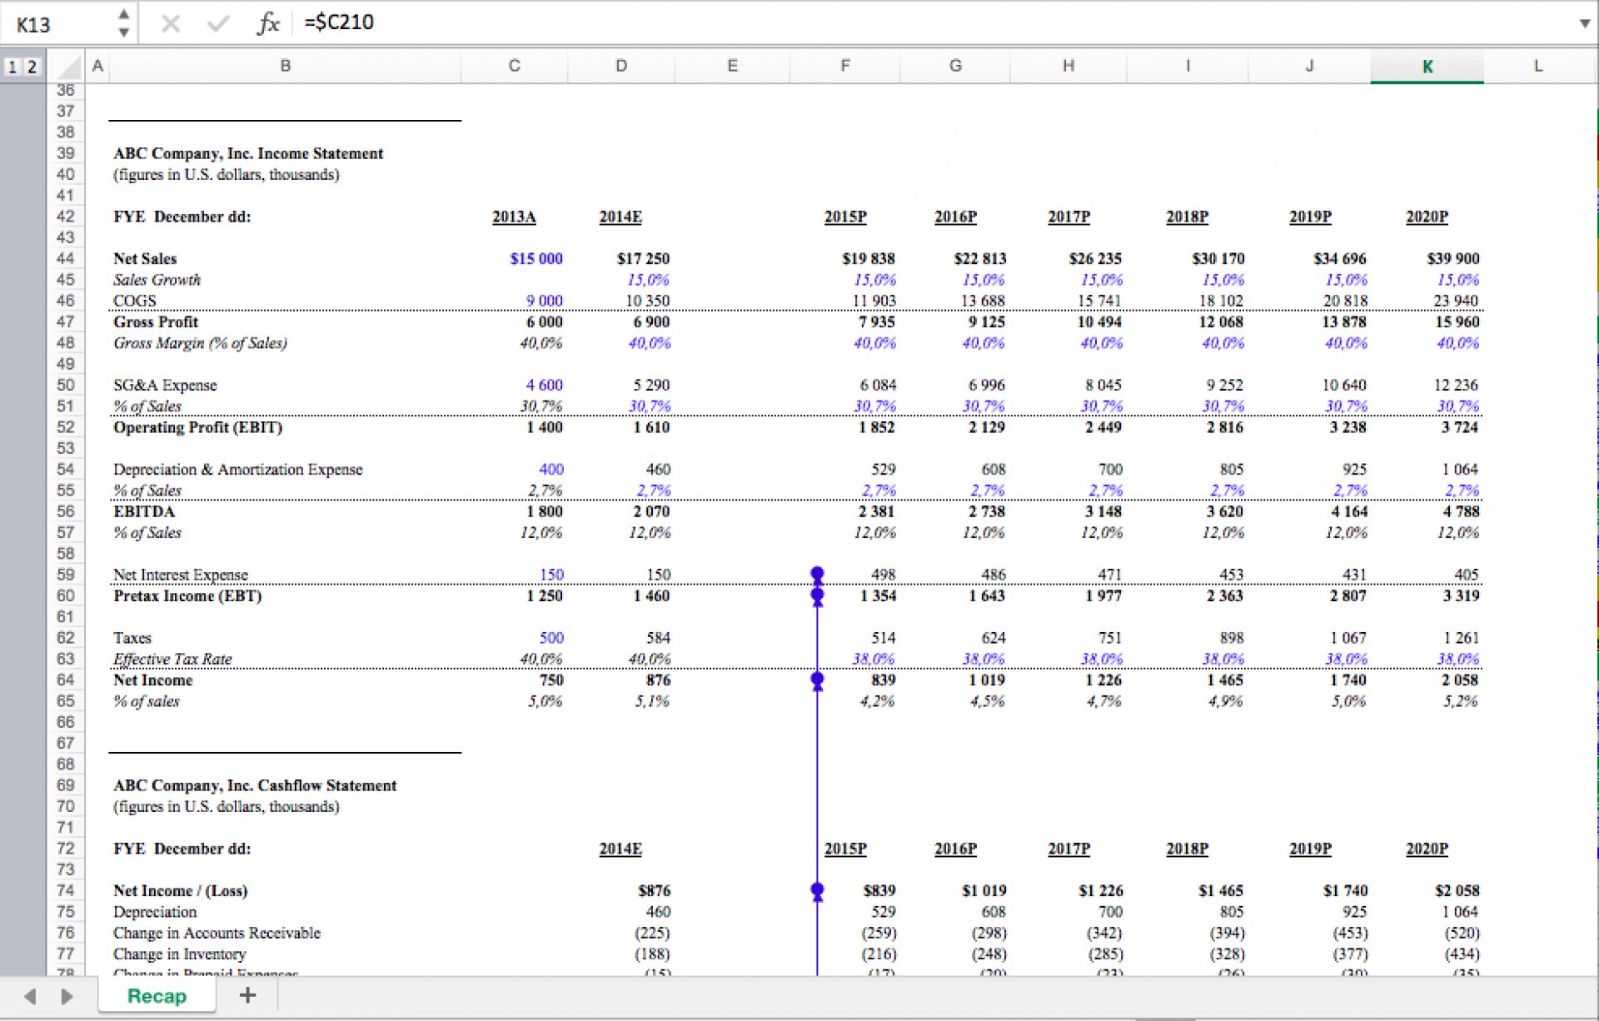Click 'Net Interest Expense' label
The image size is (1599, 1021).
click(181, 575)
